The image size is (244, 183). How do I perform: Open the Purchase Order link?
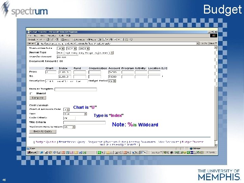116,142
